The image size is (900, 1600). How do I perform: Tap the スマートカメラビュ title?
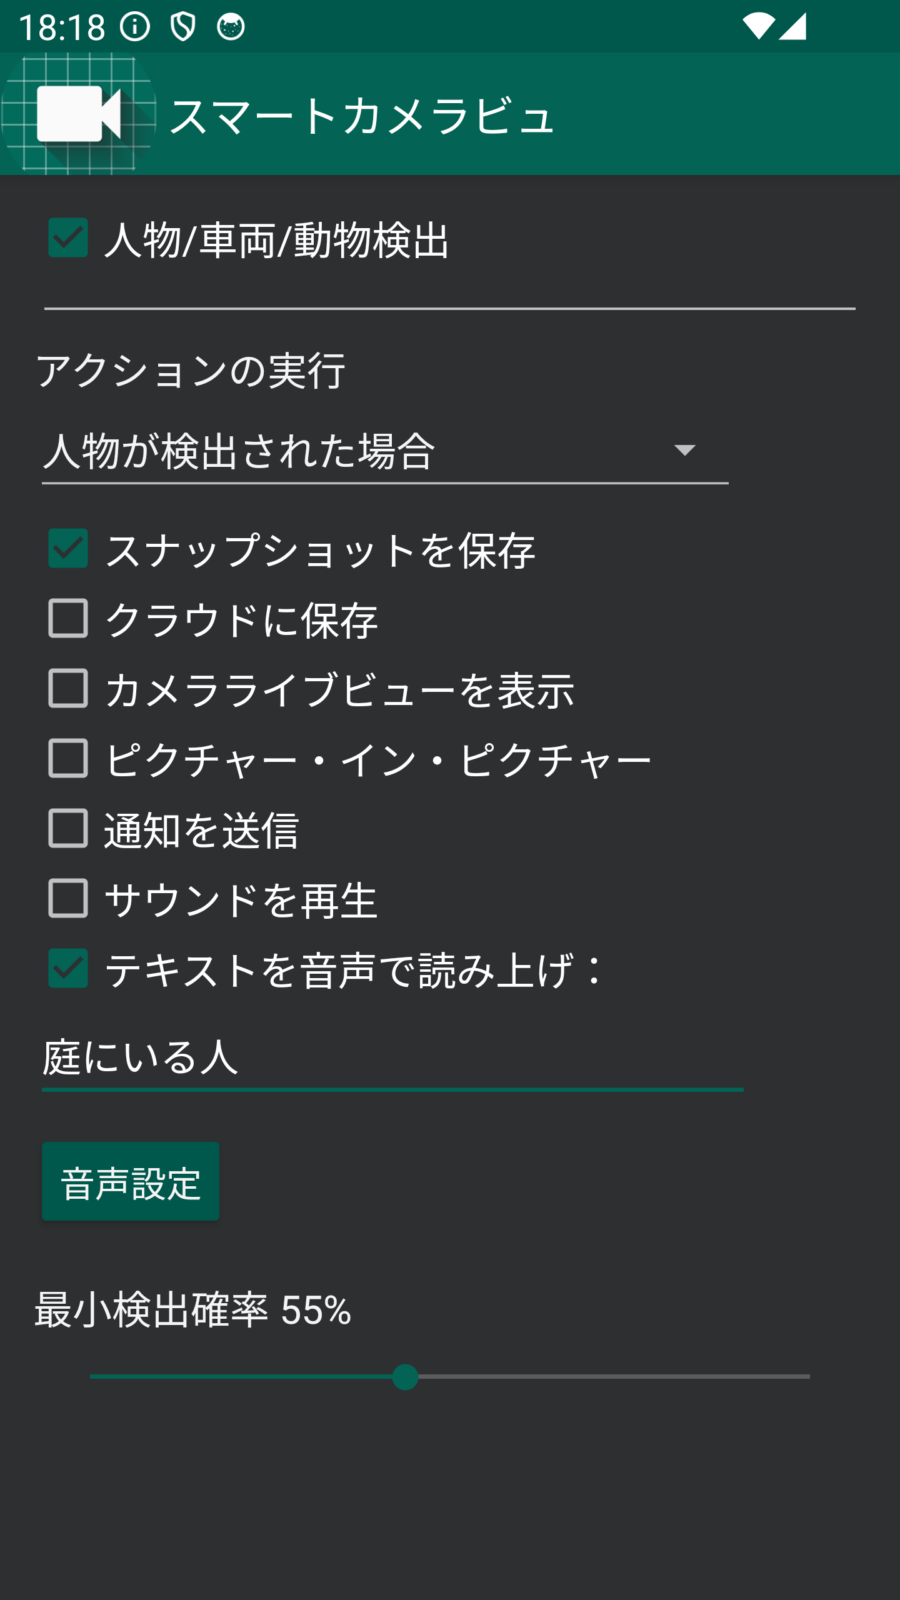[x=362, y=116]
